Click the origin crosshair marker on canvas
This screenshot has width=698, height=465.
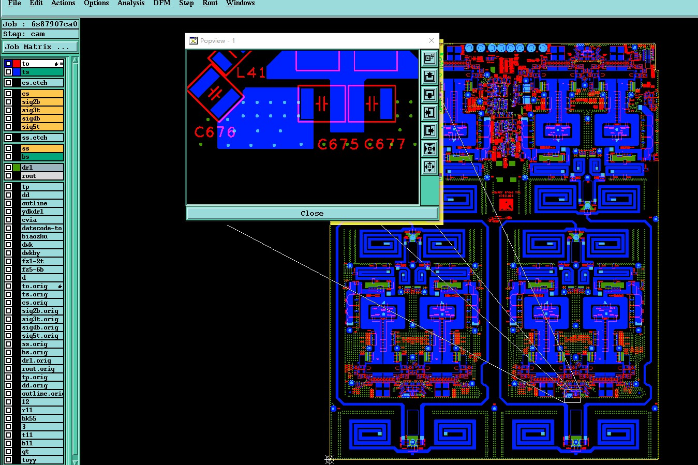click(330, 459)
